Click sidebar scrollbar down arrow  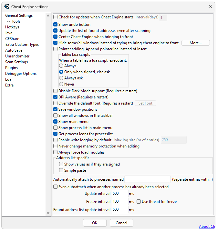click(x=48, y=213)
